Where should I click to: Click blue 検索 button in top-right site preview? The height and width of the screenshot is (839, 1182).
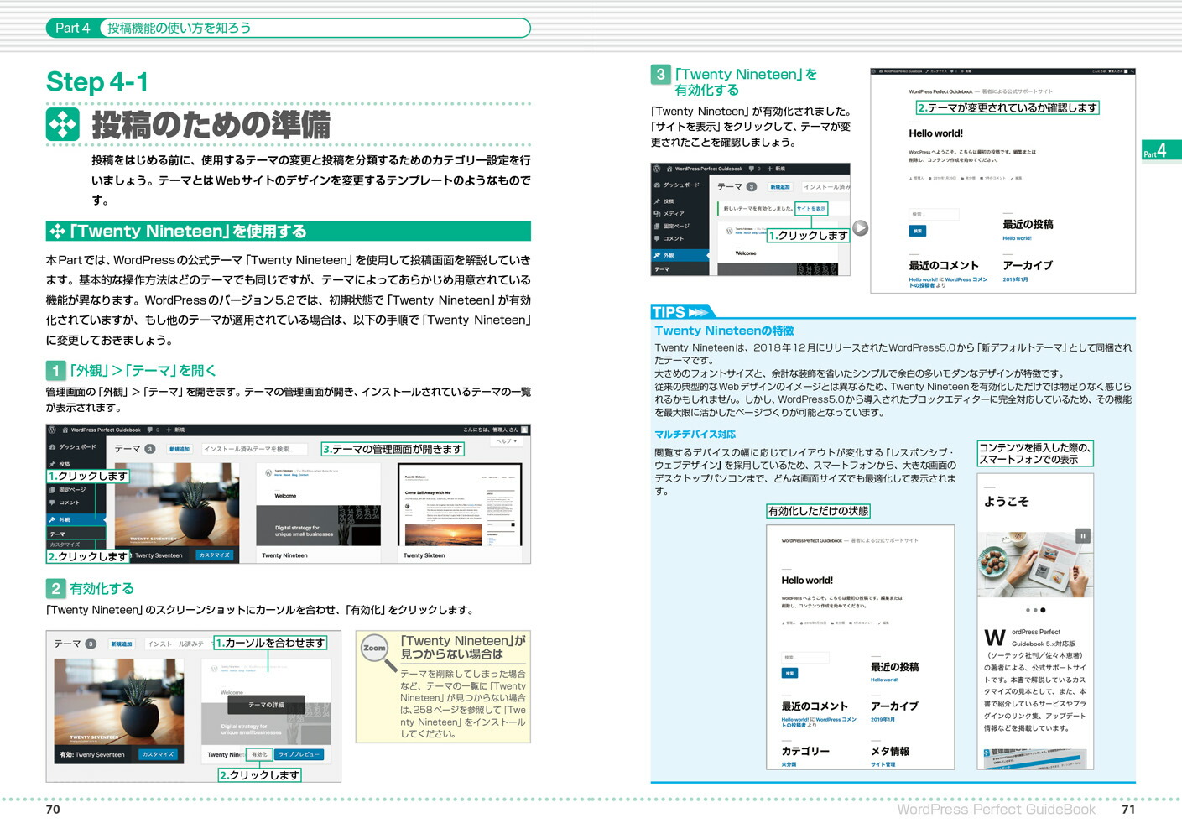917,231
